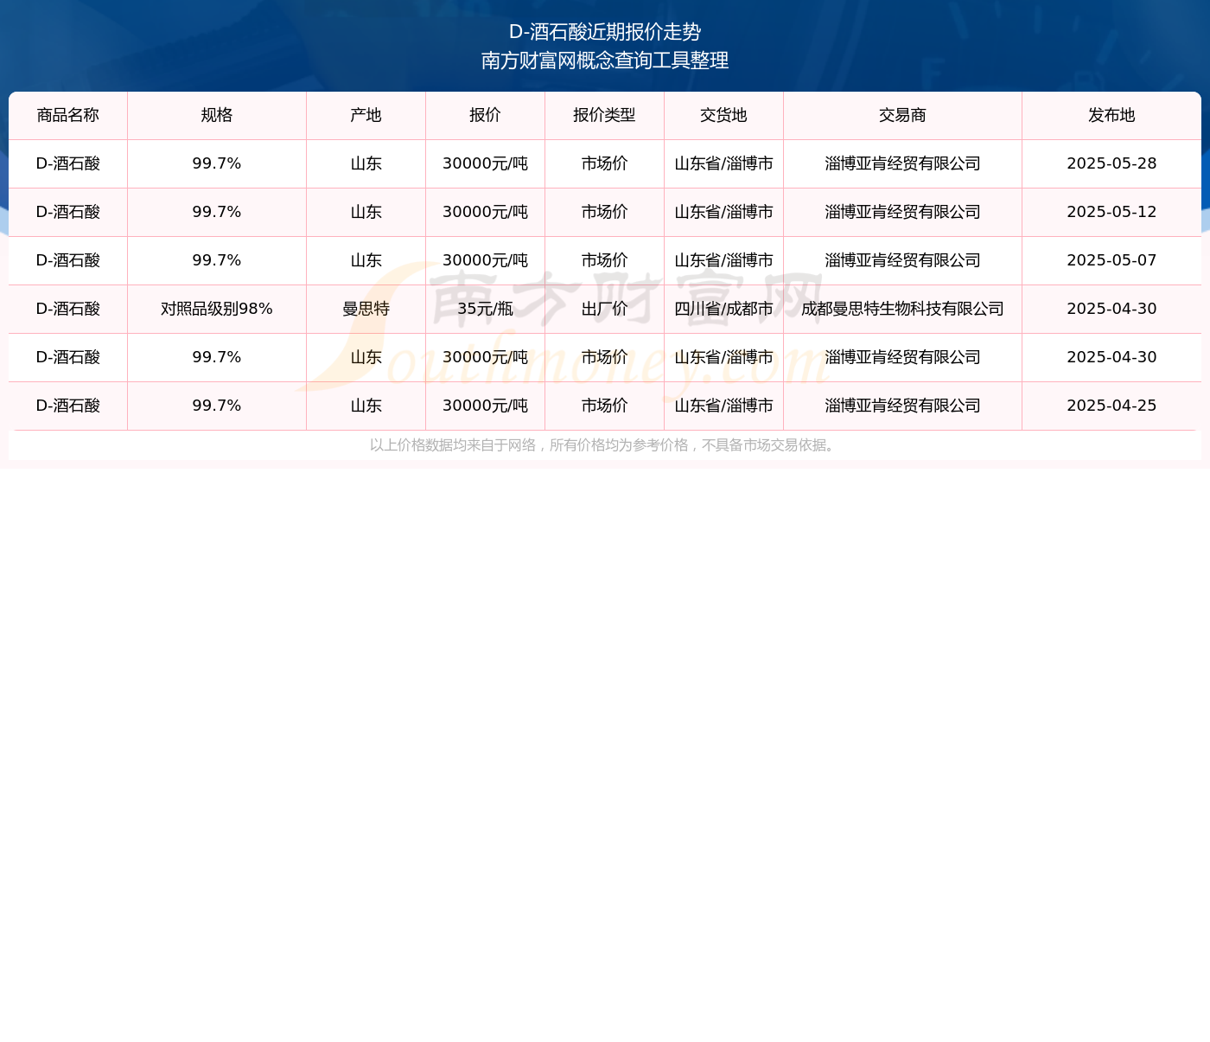Click 30000元/吨 in the 2025-04-25 row
Screen dimensions: 1210x1042
486,406
